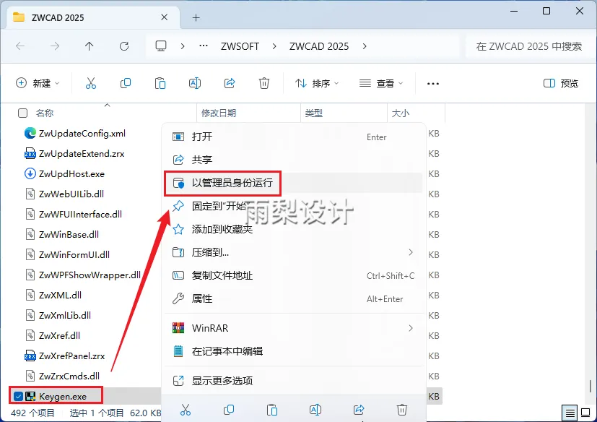Show hidden path with address bar ellipsis
The width and height of the screenshot is (597, 422).
click(204, 46)
